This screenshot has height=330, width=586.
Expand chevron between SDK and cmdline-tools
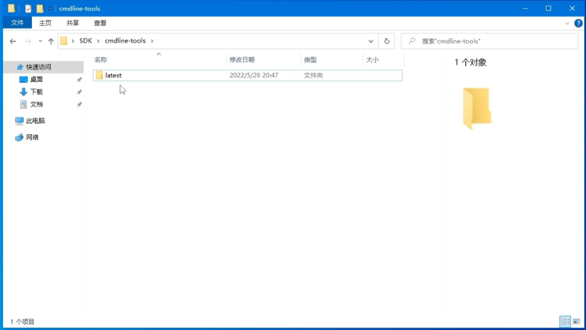pos(98,41)
